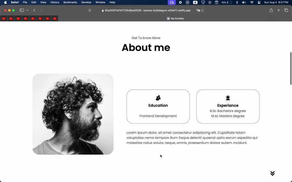Click the Education heading
The width and height of the screenshot is (292, 182).
click(158, 105)
